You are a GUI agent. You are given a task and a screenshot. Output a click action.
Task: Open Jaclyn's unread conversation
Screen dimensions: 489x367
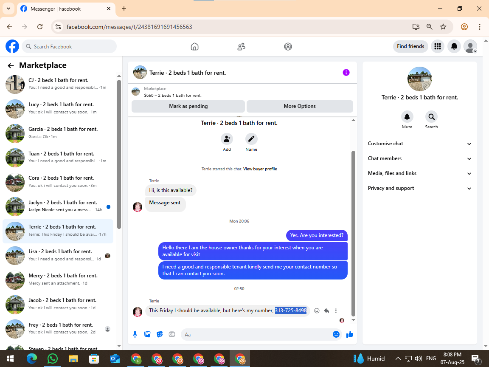click(x=58, y=206)
